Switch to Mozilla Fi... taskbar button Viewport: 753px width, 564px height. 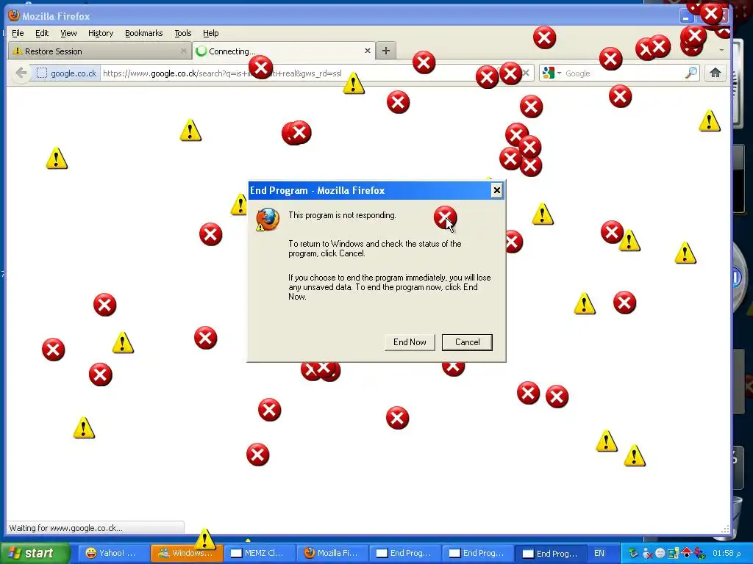click(x=333, y=553)
